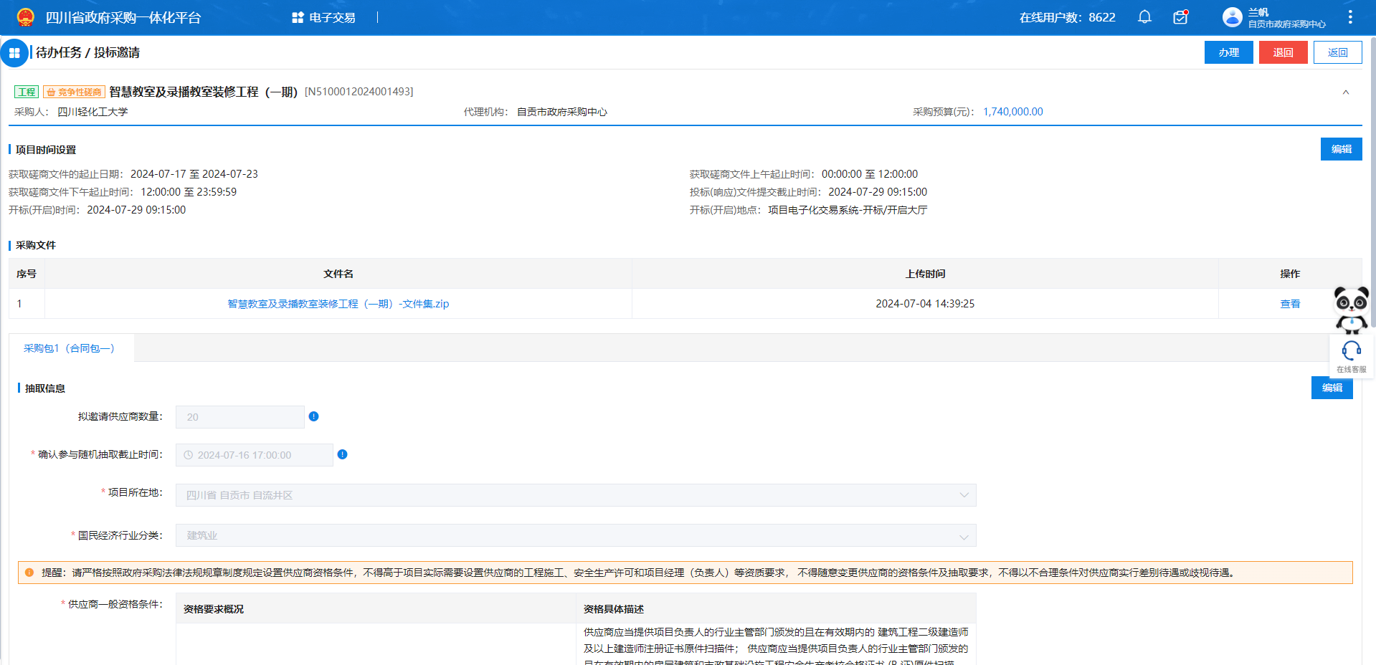Open 在线客服 headset support
Viewport: 1376px width, 665px height.
point(1352,356)
